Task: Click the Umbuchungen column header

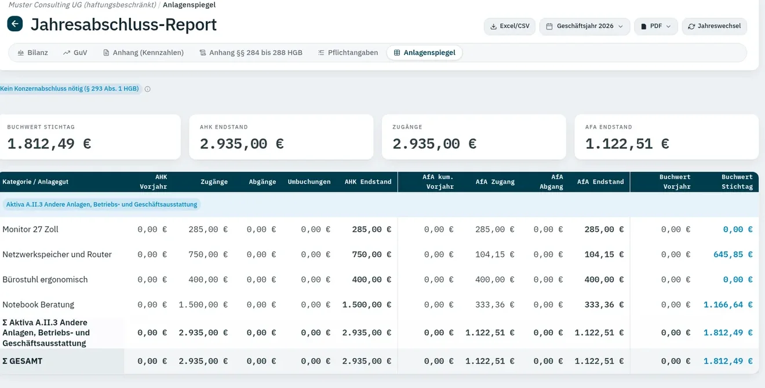Action: (309, 182)
